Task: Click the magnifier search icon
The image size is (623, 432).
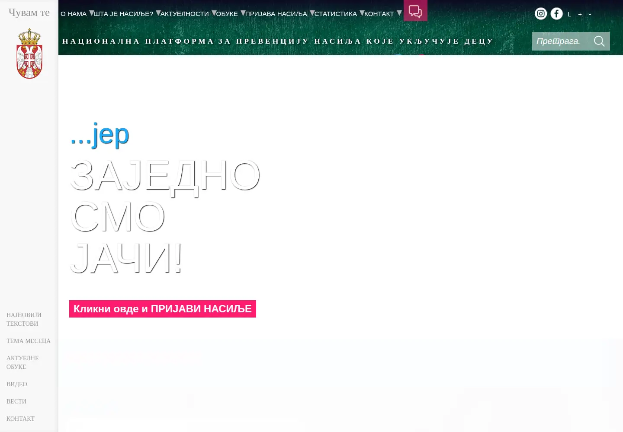Action: coord(599,41)
